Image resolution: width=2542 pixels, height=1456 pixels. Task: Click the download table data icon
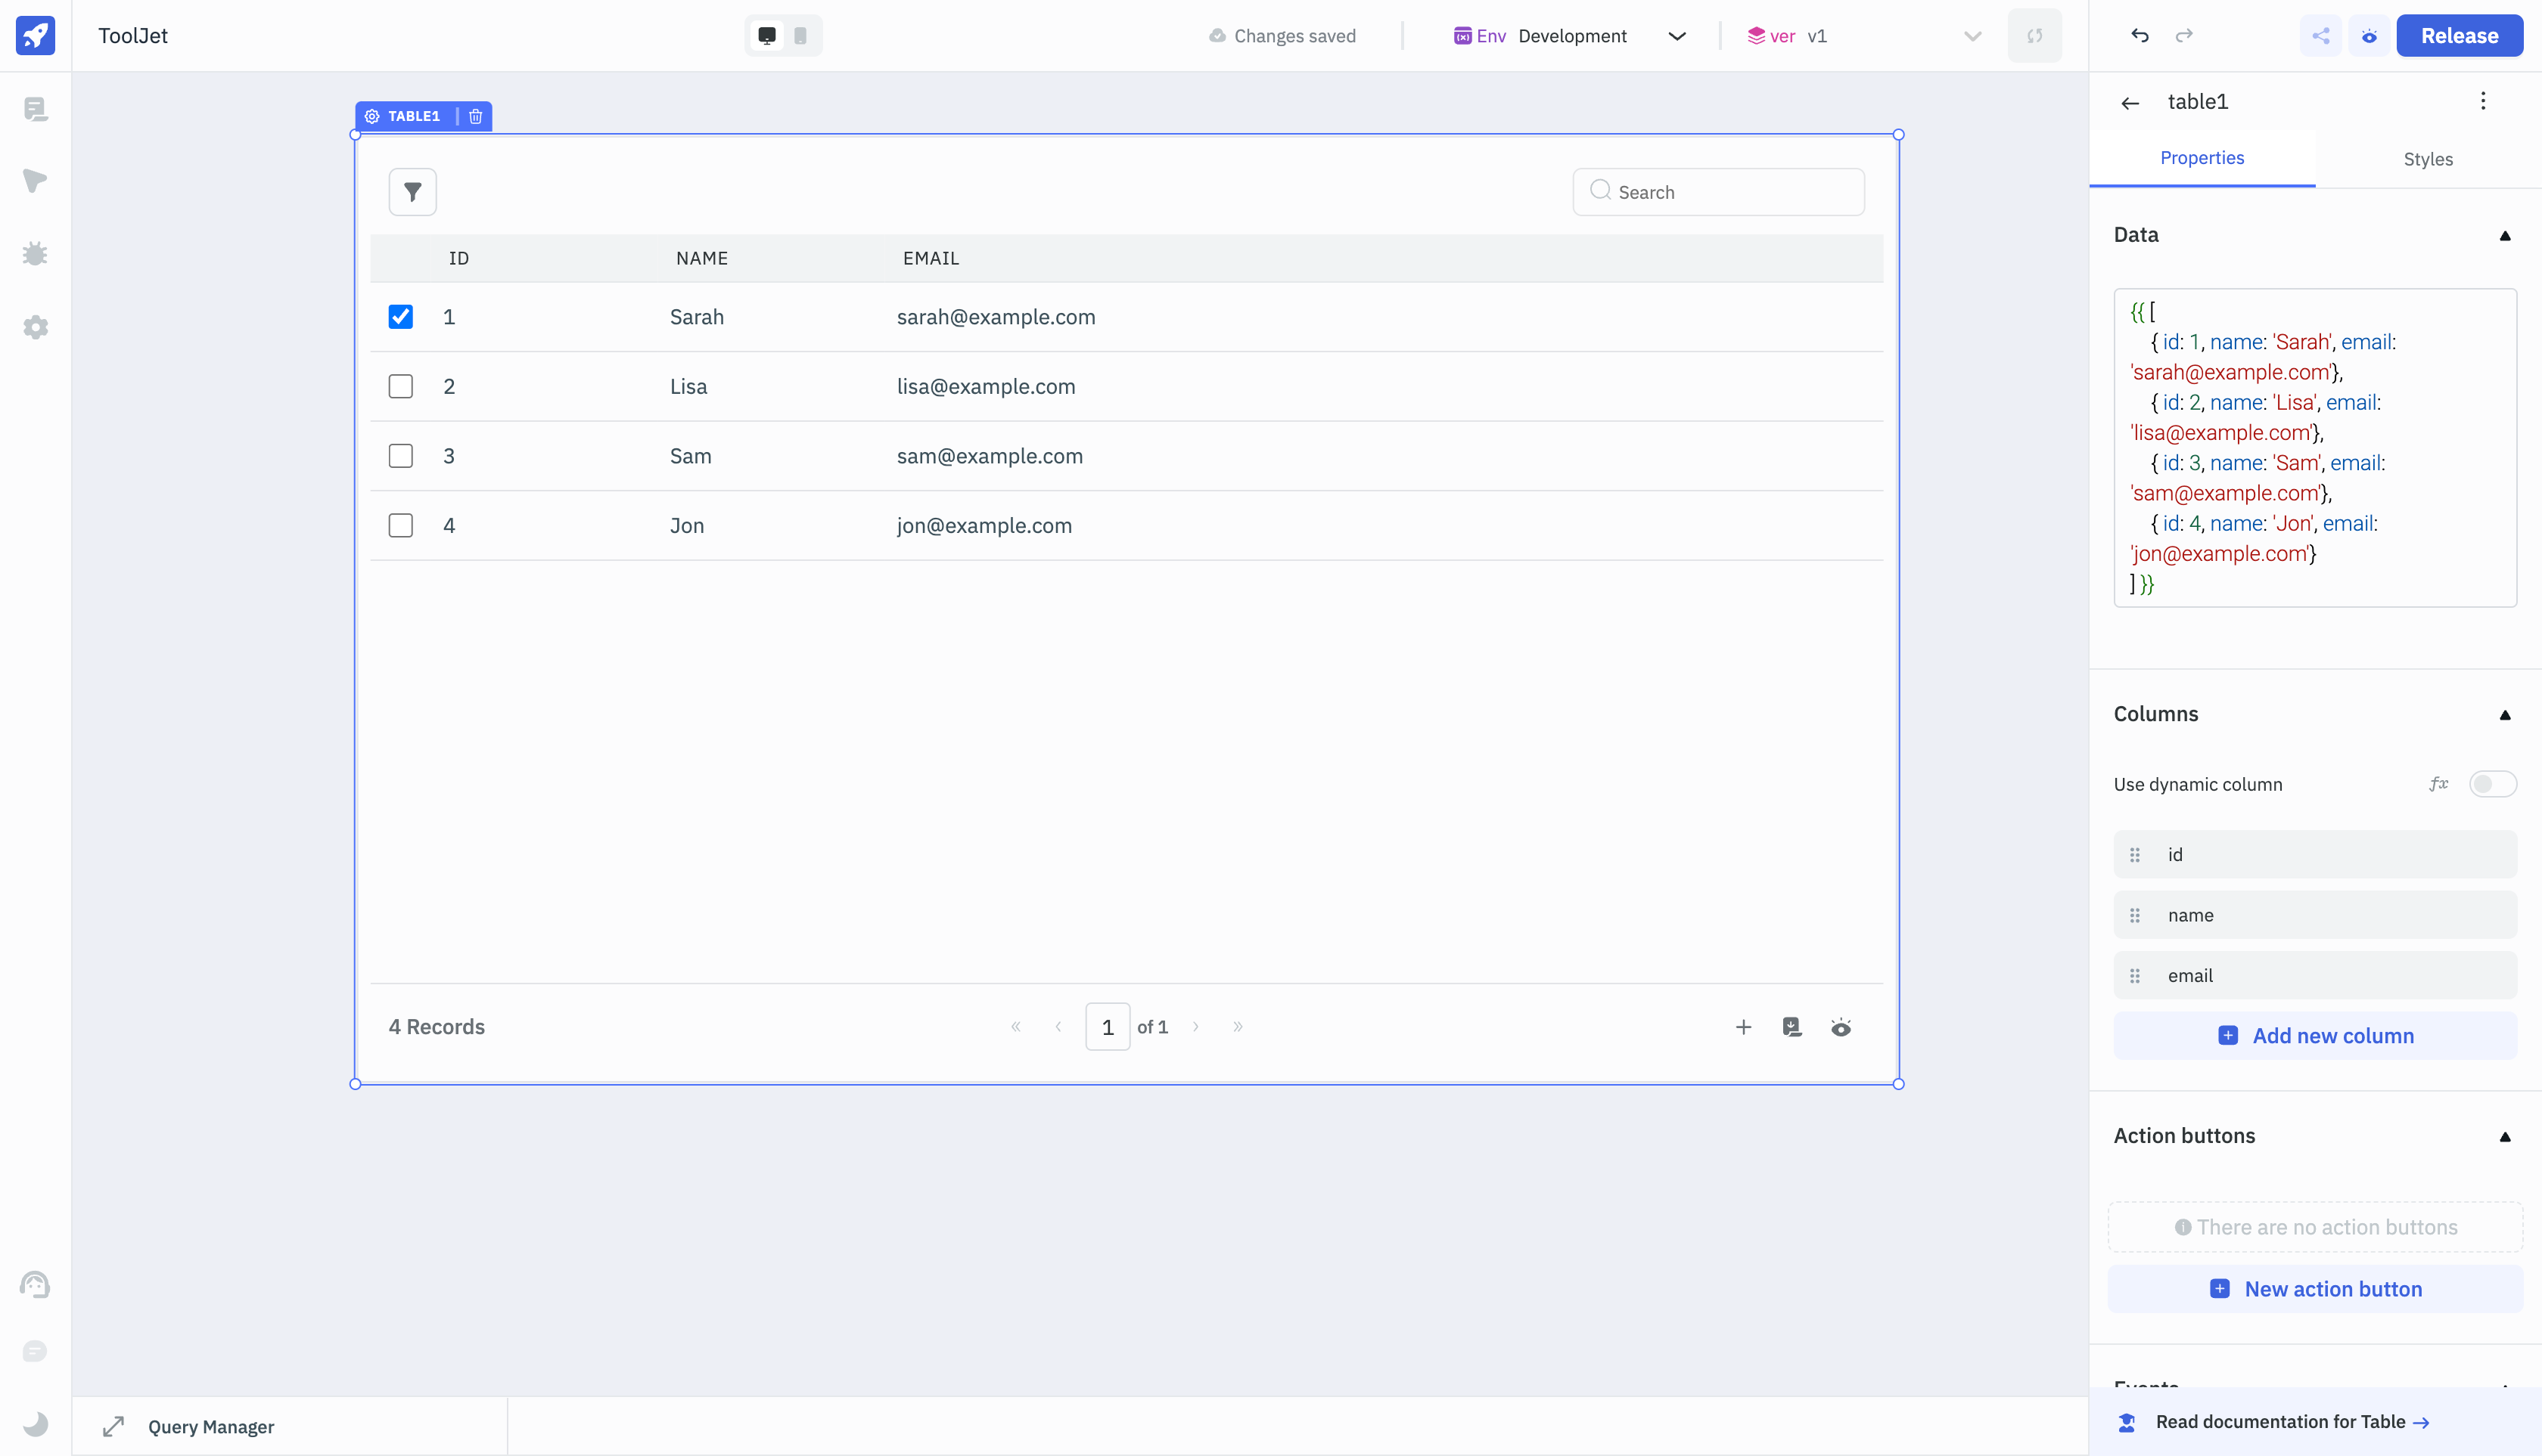1792,1027
